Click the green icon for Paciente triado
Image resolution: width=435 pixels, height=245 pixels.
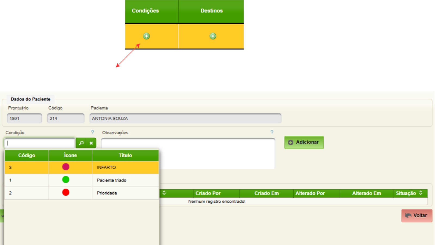[66, 180]
